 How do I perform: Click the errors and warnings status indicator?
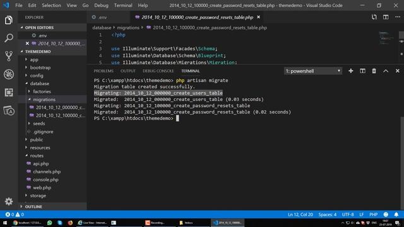15,214
